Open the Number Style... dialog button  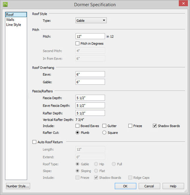(x=18, y=186)
